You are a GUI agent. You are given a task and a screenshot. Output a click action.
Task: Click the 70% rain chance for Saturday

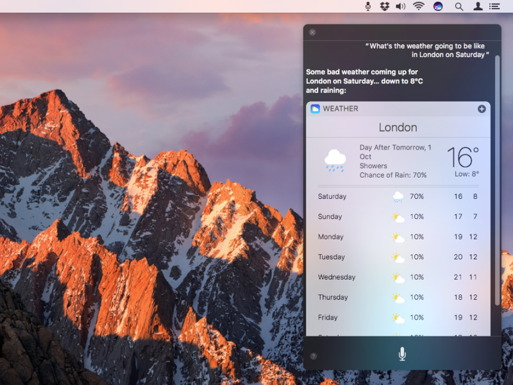click(417, 196)
